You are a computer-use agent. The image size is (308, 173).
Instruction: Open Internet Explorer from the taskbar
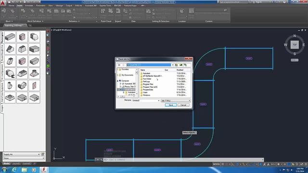[14, 170]
